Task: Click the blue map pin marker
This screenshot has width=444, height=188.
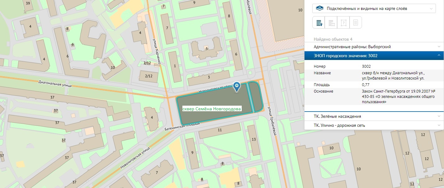Action: pos(237,86)
